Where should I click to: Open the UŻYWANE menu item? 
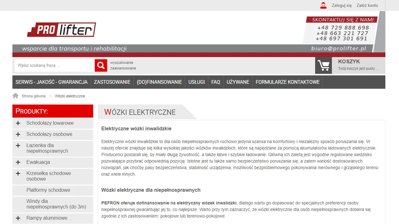[238, 82]
